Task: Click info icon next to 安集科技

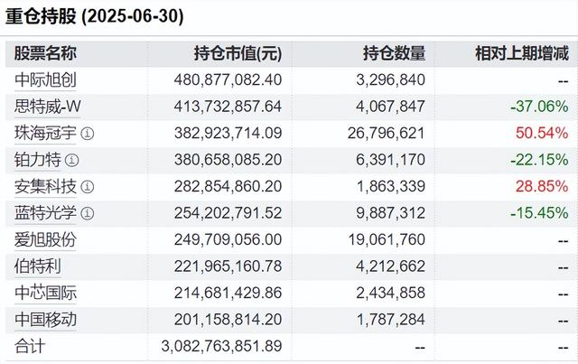Action: 88,187
